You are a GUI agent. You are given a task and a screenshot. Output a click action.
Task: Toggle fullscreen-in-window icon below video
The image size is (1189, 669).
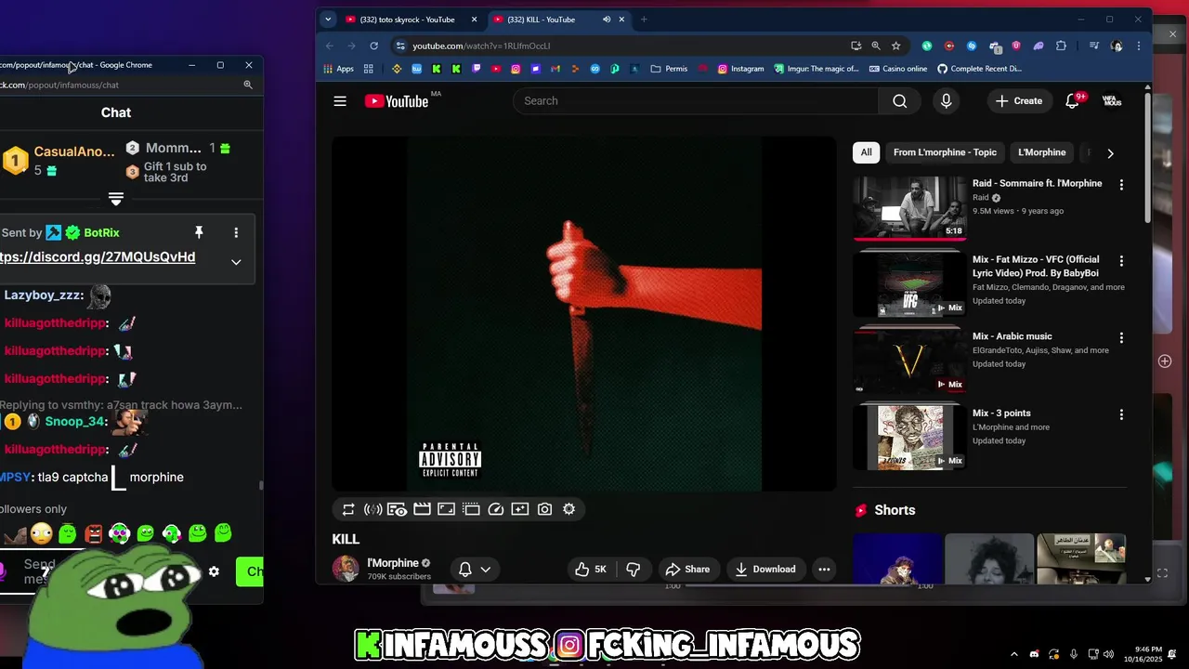click(446, 509)
